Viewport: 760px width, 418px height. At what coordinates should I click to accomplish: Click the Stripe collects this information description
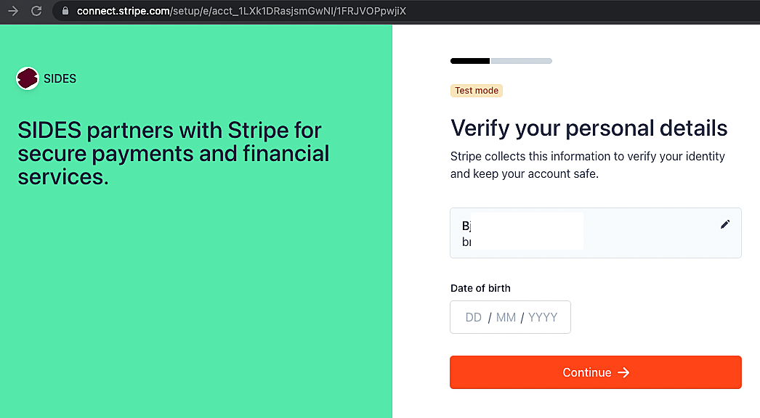588,165
